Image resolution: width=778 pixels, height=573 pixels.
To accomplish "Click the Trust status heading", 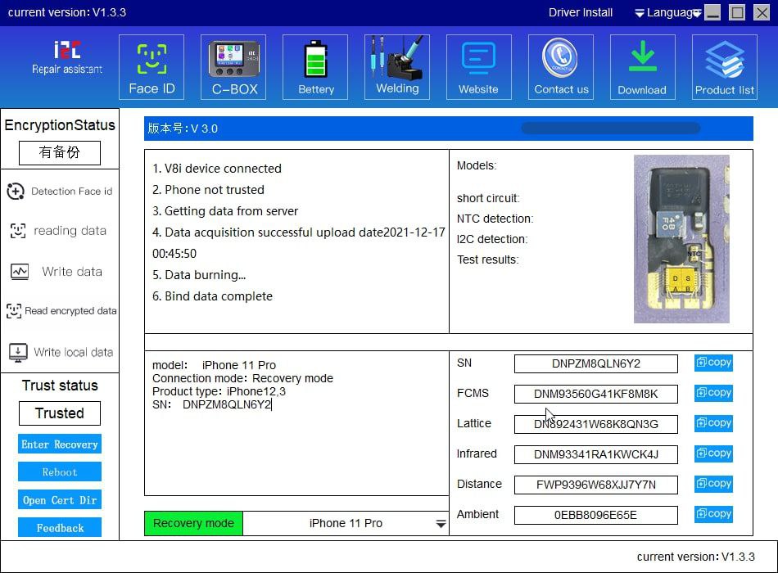I will [x=60, y=386].
